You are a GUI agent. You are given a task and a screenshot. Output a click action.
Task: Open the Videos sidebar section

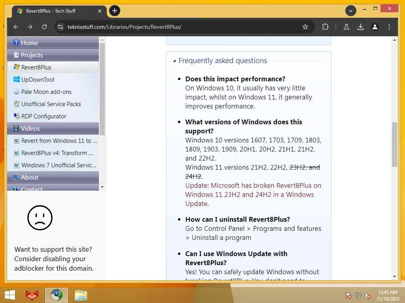(x=53, y=128)
